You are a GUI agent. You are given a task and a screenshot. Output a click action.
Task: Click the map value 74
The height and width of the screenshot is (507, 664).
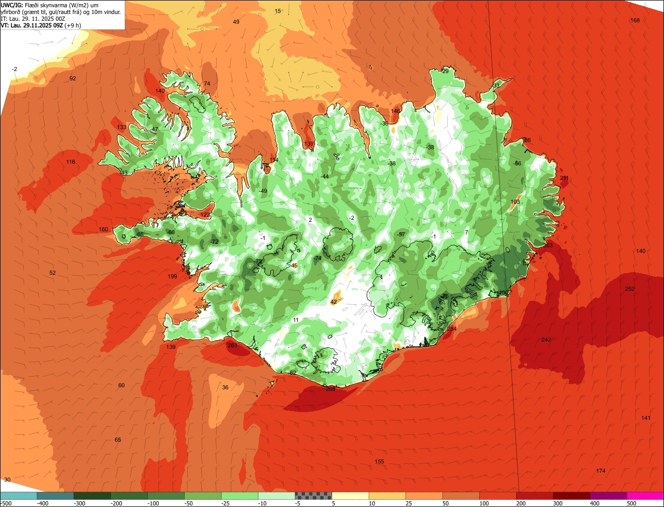tap(207, 83)
